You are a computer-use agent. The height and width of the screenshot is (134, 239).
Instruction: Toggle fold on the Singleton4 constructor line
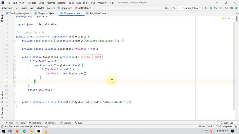point(15,41)
